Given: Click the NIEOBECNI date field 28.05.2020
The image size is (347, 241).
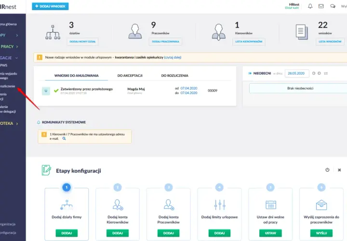Looking at the screenshot, I should tap(297, 73).
